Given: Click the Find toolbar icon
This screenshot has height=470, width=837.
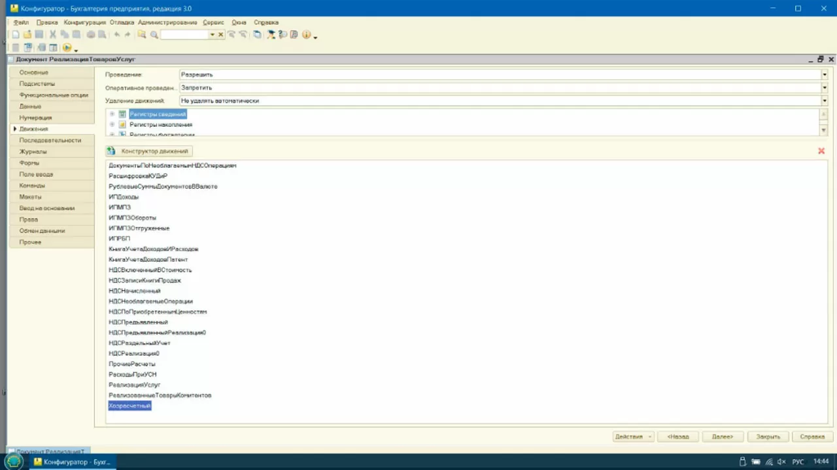Looking at the screenshot, I should (x=141, y=35).
